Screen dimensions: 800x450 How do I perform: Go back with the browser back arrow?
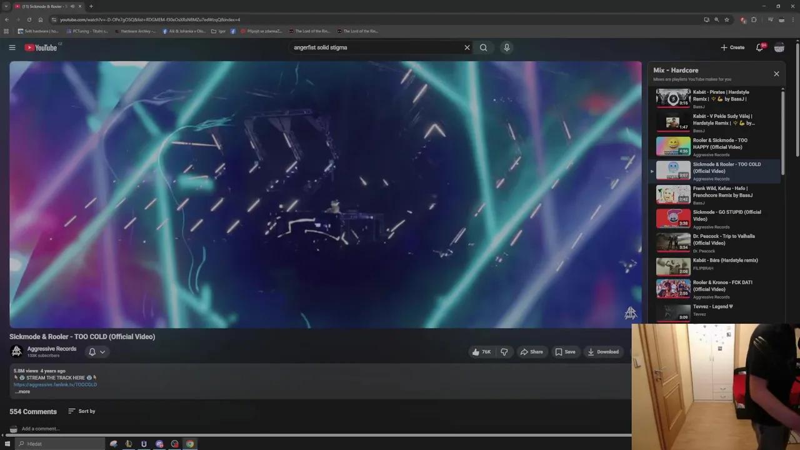[7, 19]
